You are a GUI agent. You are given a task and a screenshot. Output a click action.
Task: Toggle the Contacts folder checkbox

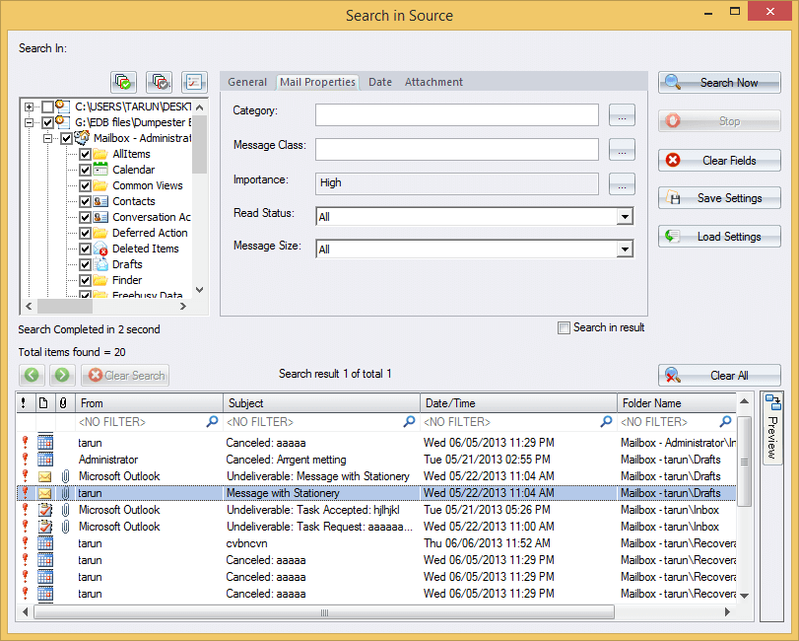[85, 201]
